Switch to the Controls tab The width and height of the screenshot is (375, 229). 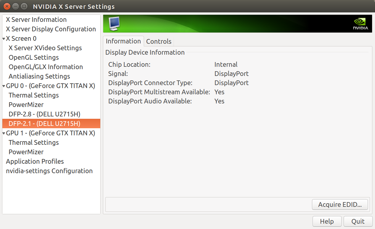159,41
